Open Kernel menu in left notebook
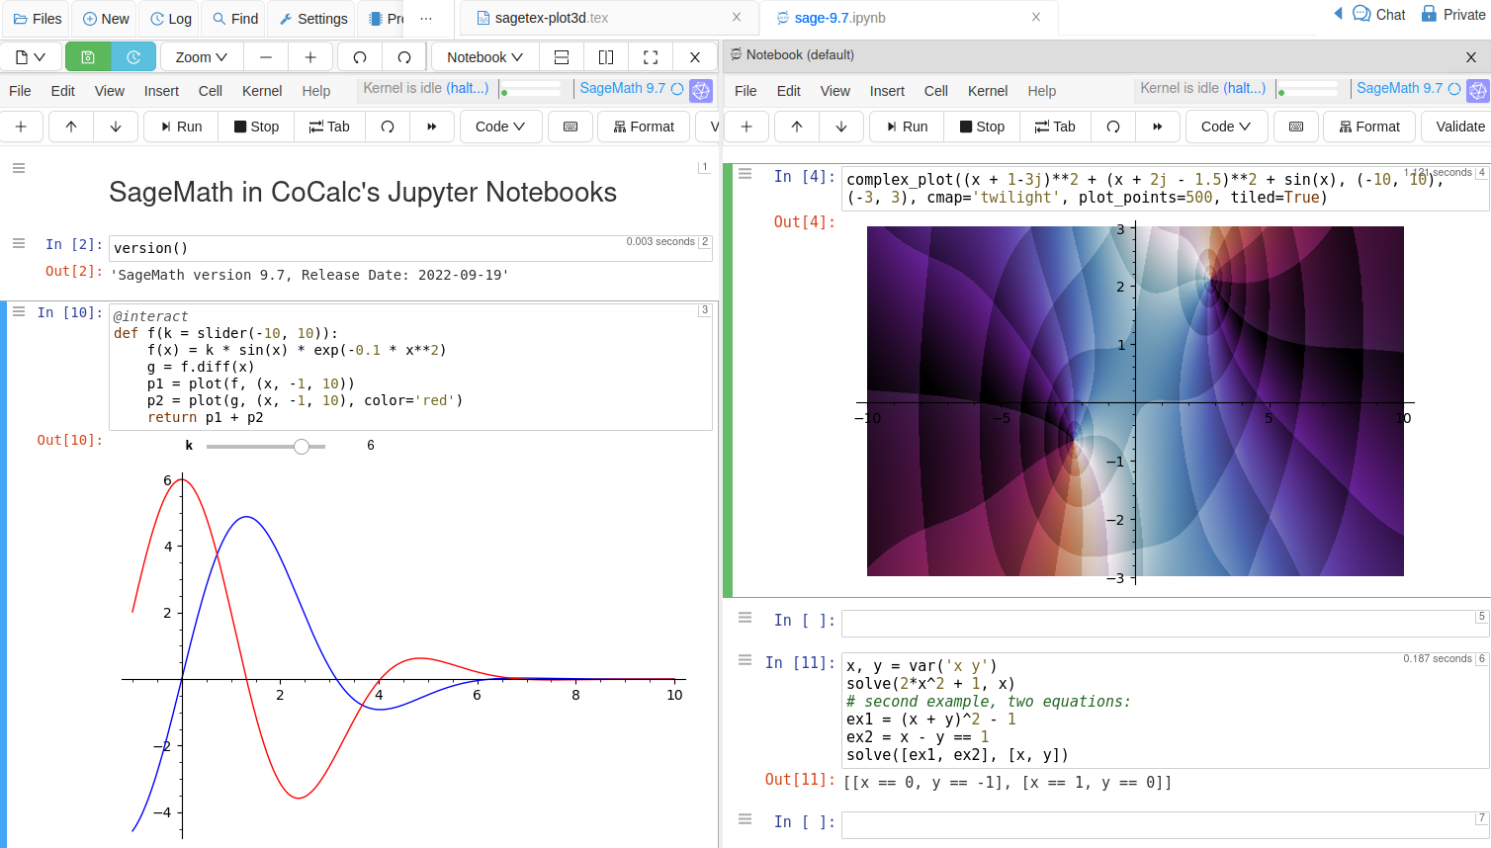 point(262,91)
